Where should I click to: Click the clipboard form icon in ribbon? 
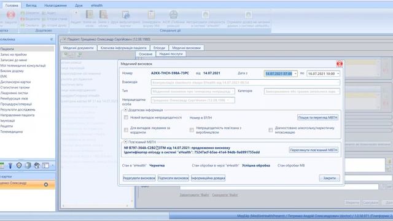click(151, 15)
